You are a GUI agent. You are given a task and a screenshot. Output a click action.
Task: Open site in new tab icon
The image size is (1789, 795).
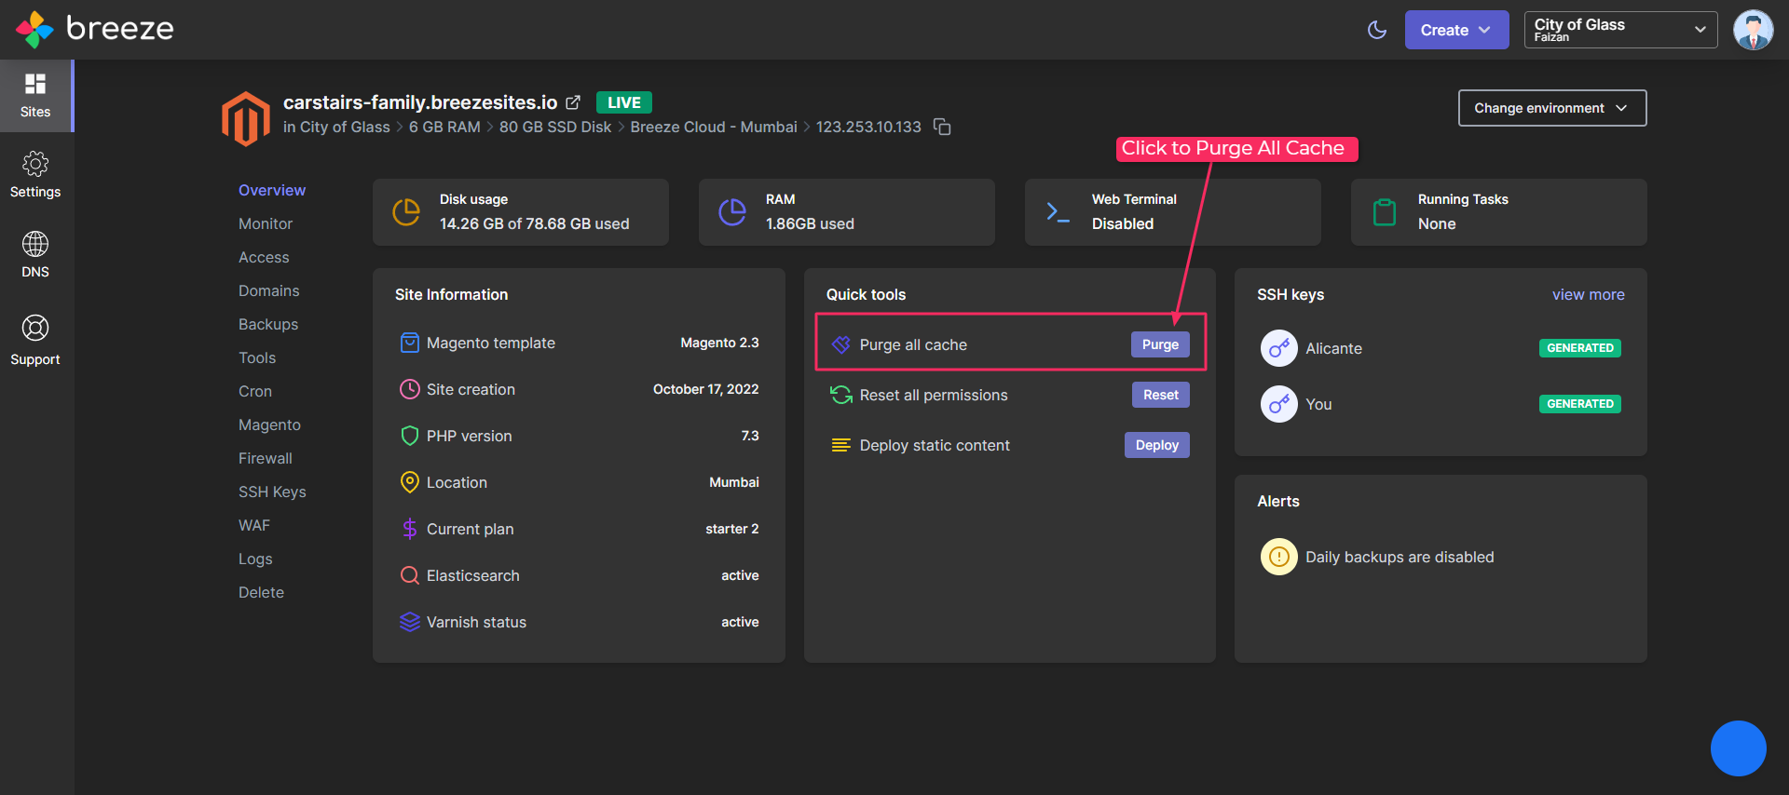pyautogui.click(x=573, y=102)
